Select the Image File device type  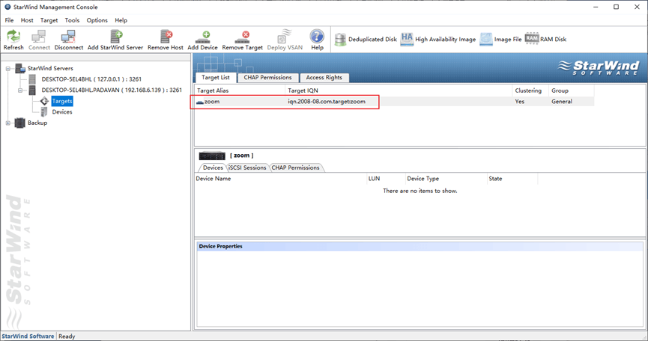501,39
